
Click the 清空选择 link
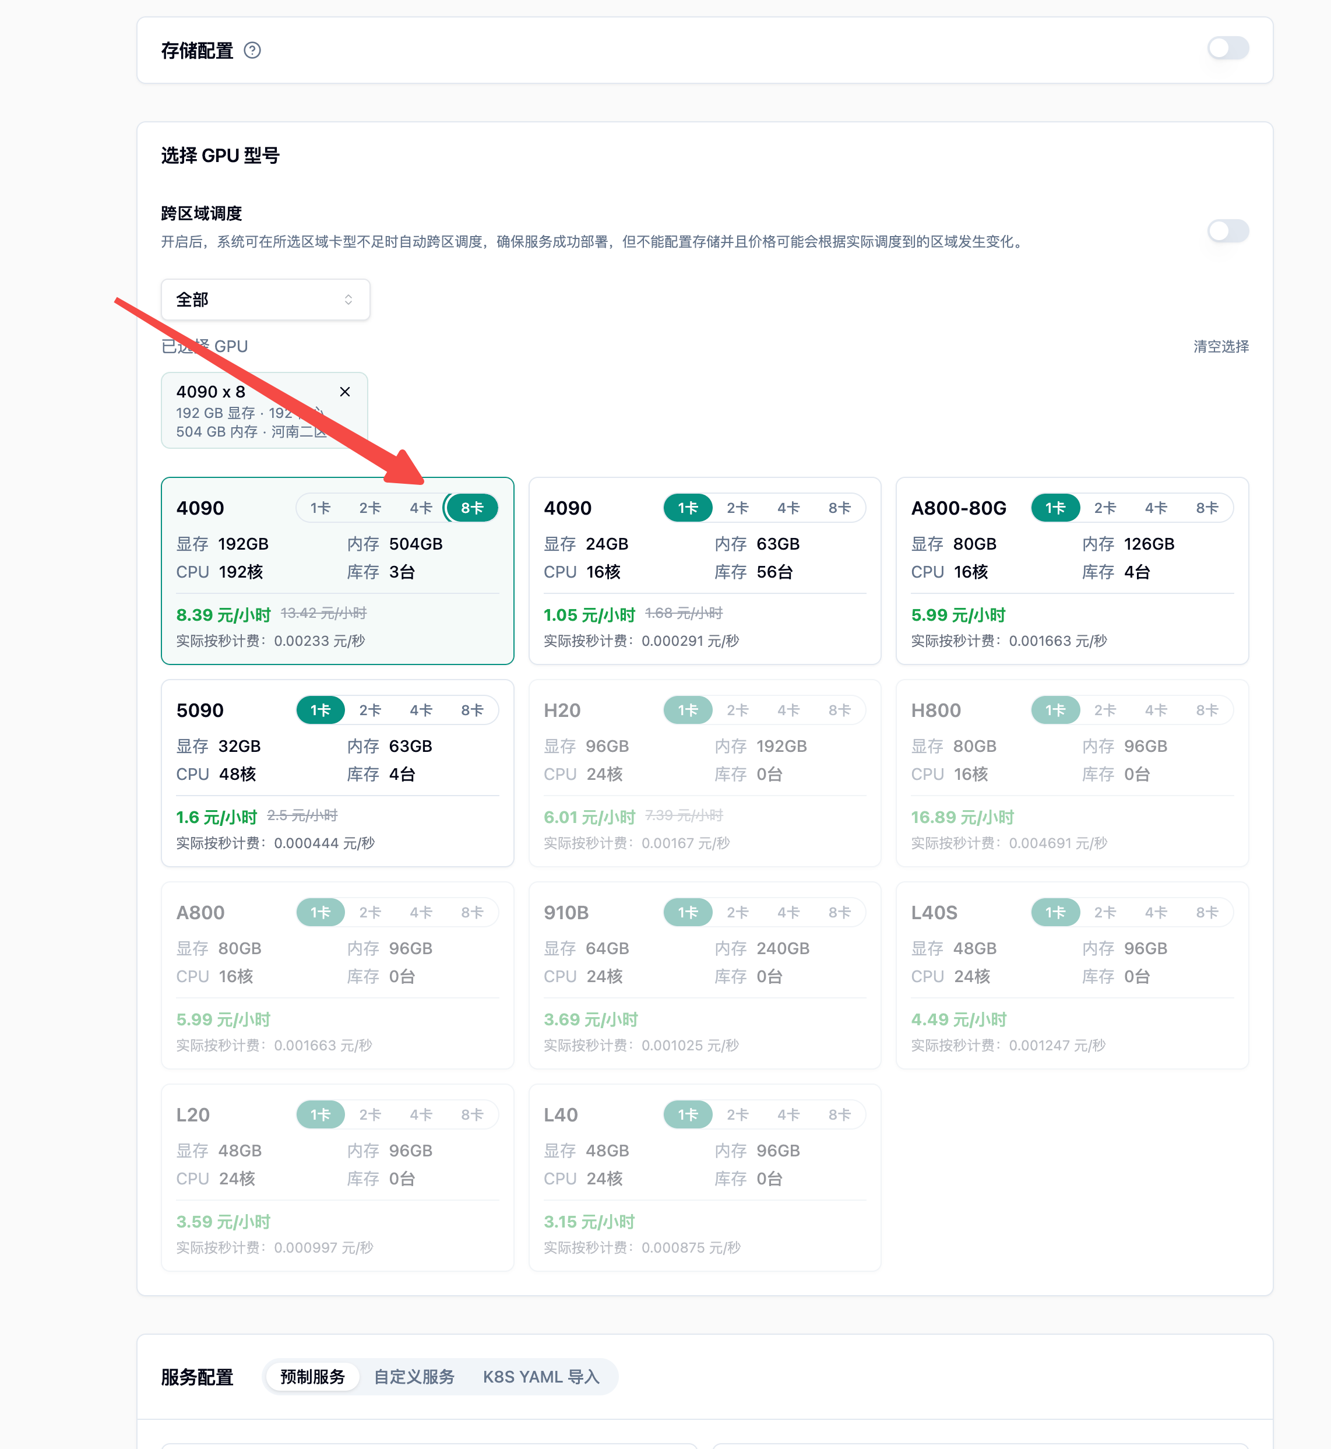[1221, 347]
